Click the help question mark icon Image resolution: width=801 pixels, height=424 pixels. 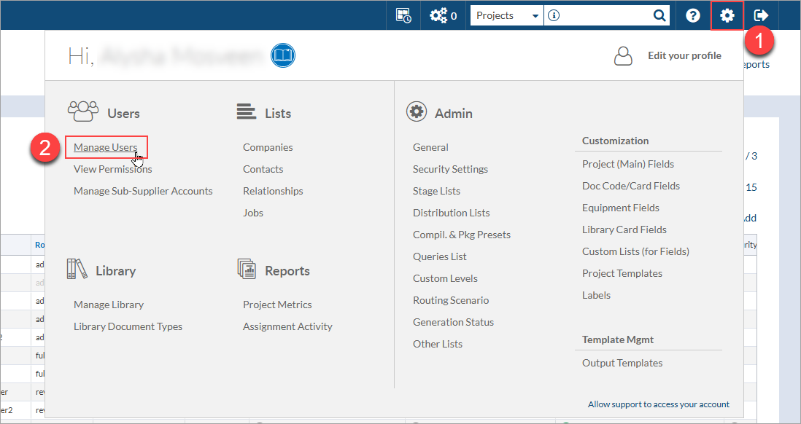(693, 15)
